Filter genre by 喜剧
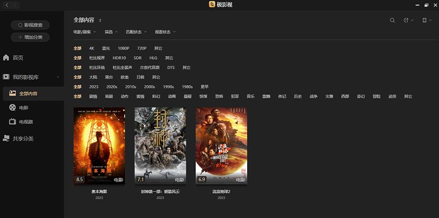 [x=109, y=96]
